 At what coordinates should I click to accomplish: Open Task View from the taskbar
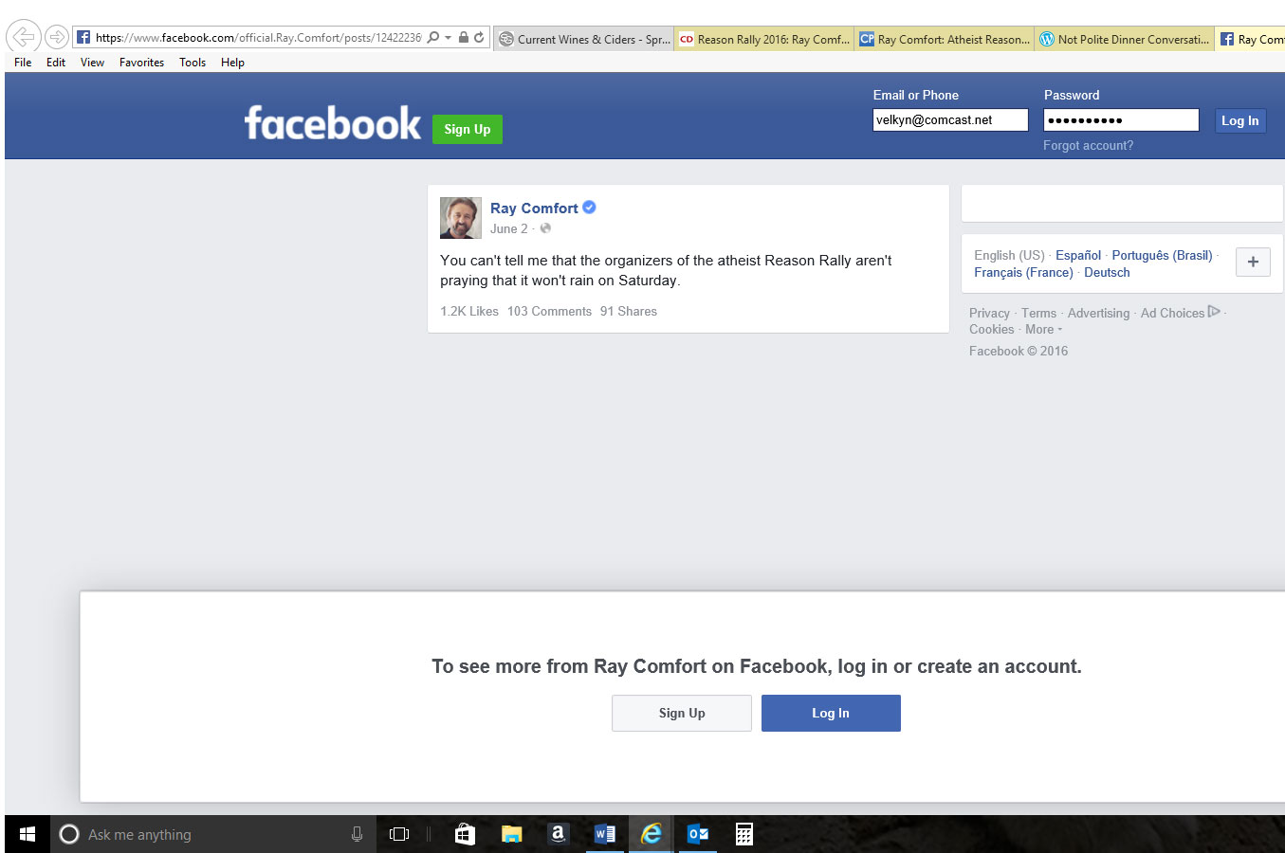(399, 834)
